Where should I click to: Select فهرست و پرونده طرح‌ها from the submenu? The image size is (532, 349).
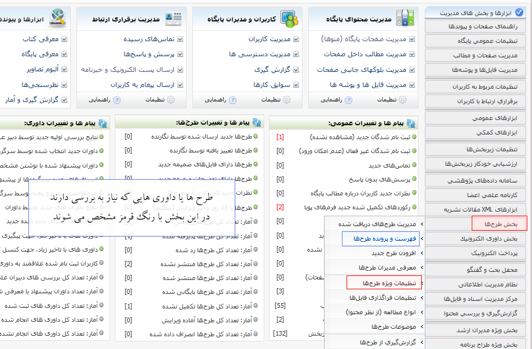click(380, 239)
